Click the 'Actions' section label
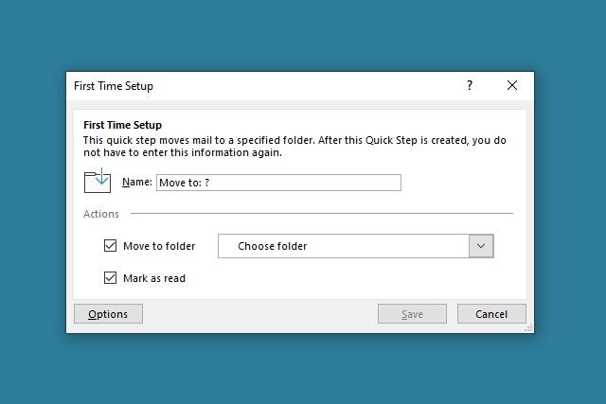Viewport: 606px width, 404px height. [101, 214]
